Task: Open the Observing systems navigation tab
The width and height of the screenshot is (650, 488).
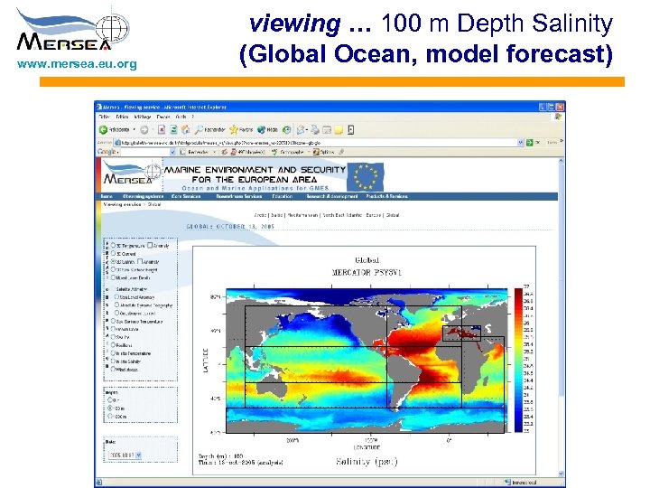Action: (143, 196)
